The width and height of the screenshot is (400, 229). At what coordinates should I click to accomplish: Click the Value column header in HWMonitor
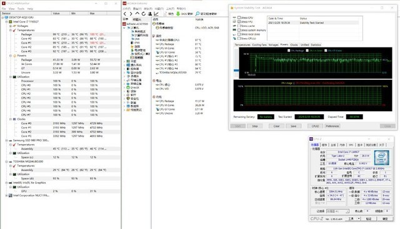61,13
